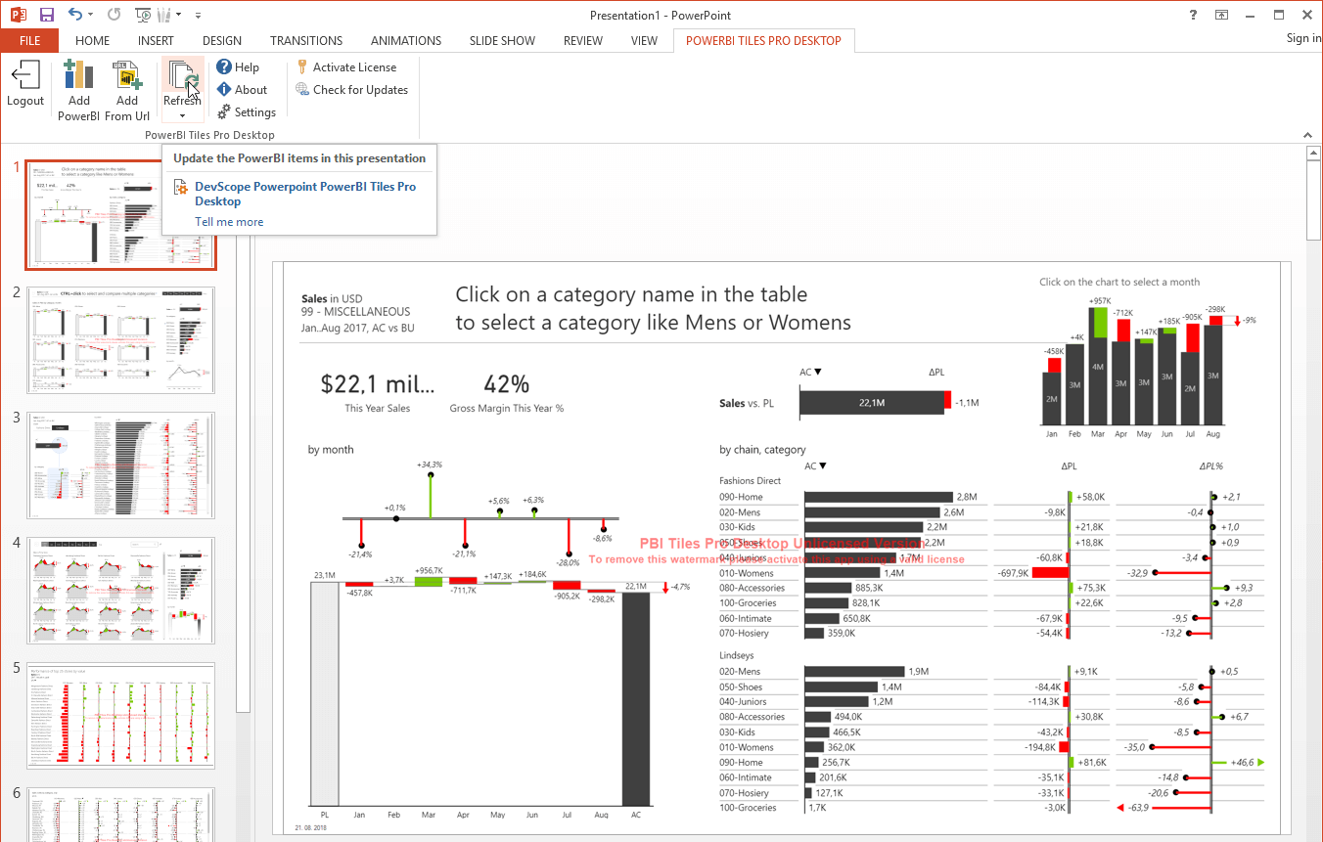Screen dimensions: 1323x842
Task: Click the Sign in link
Action: click(x=1303, y=38)
